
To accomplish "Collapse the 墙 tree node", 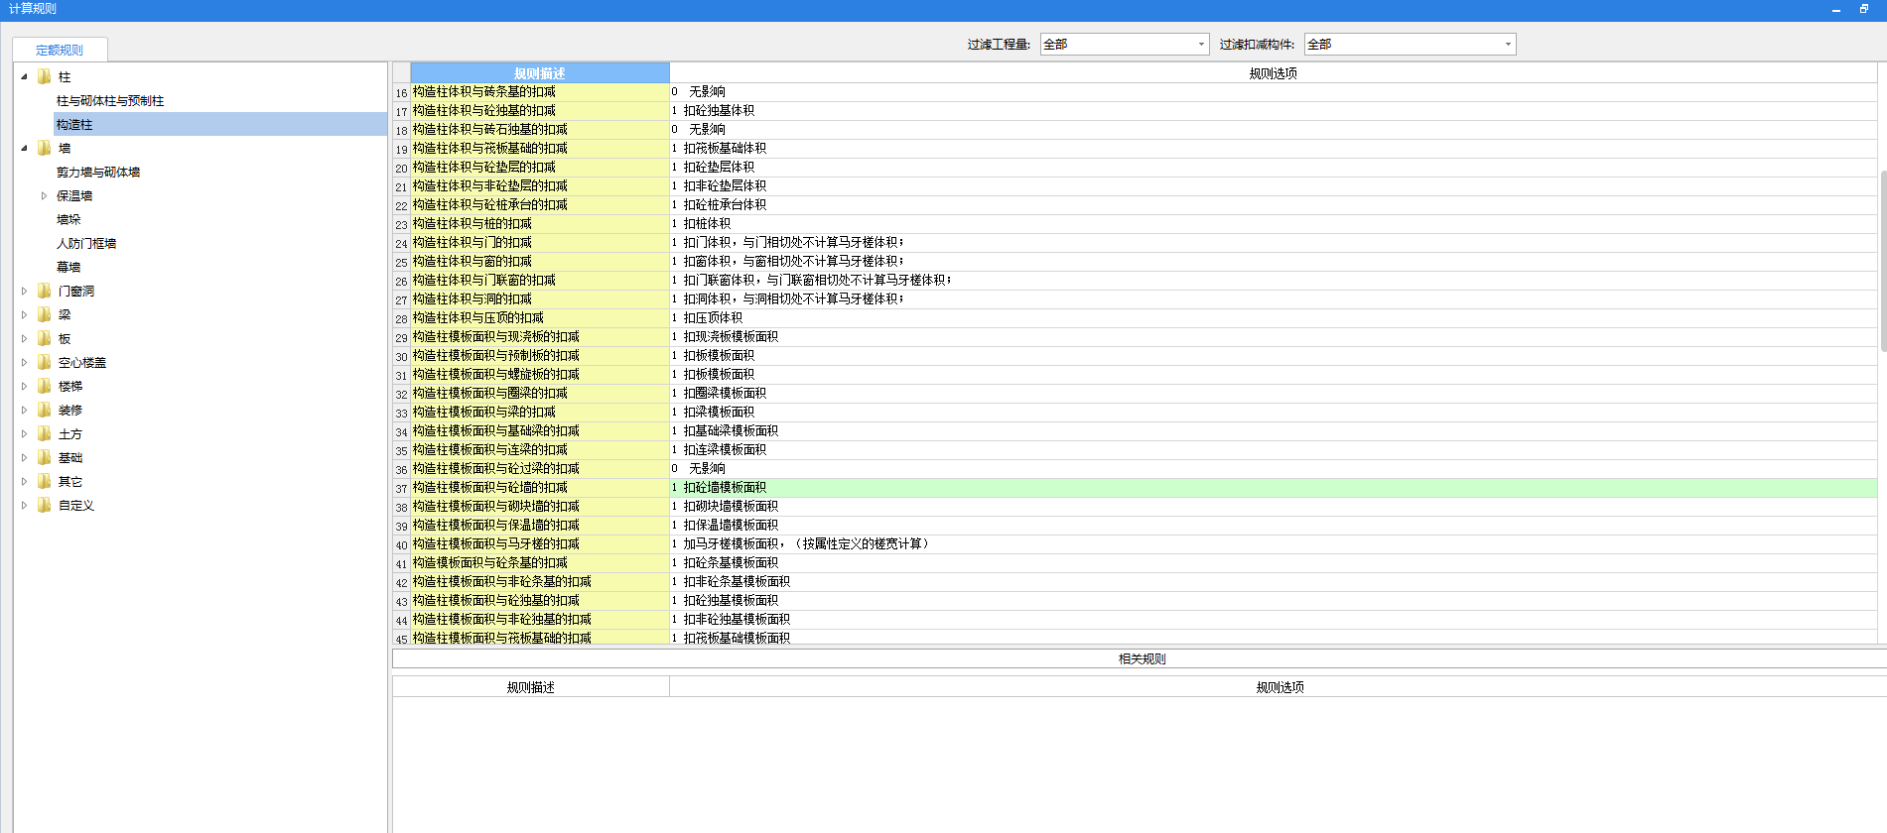I will coord(25,148).
